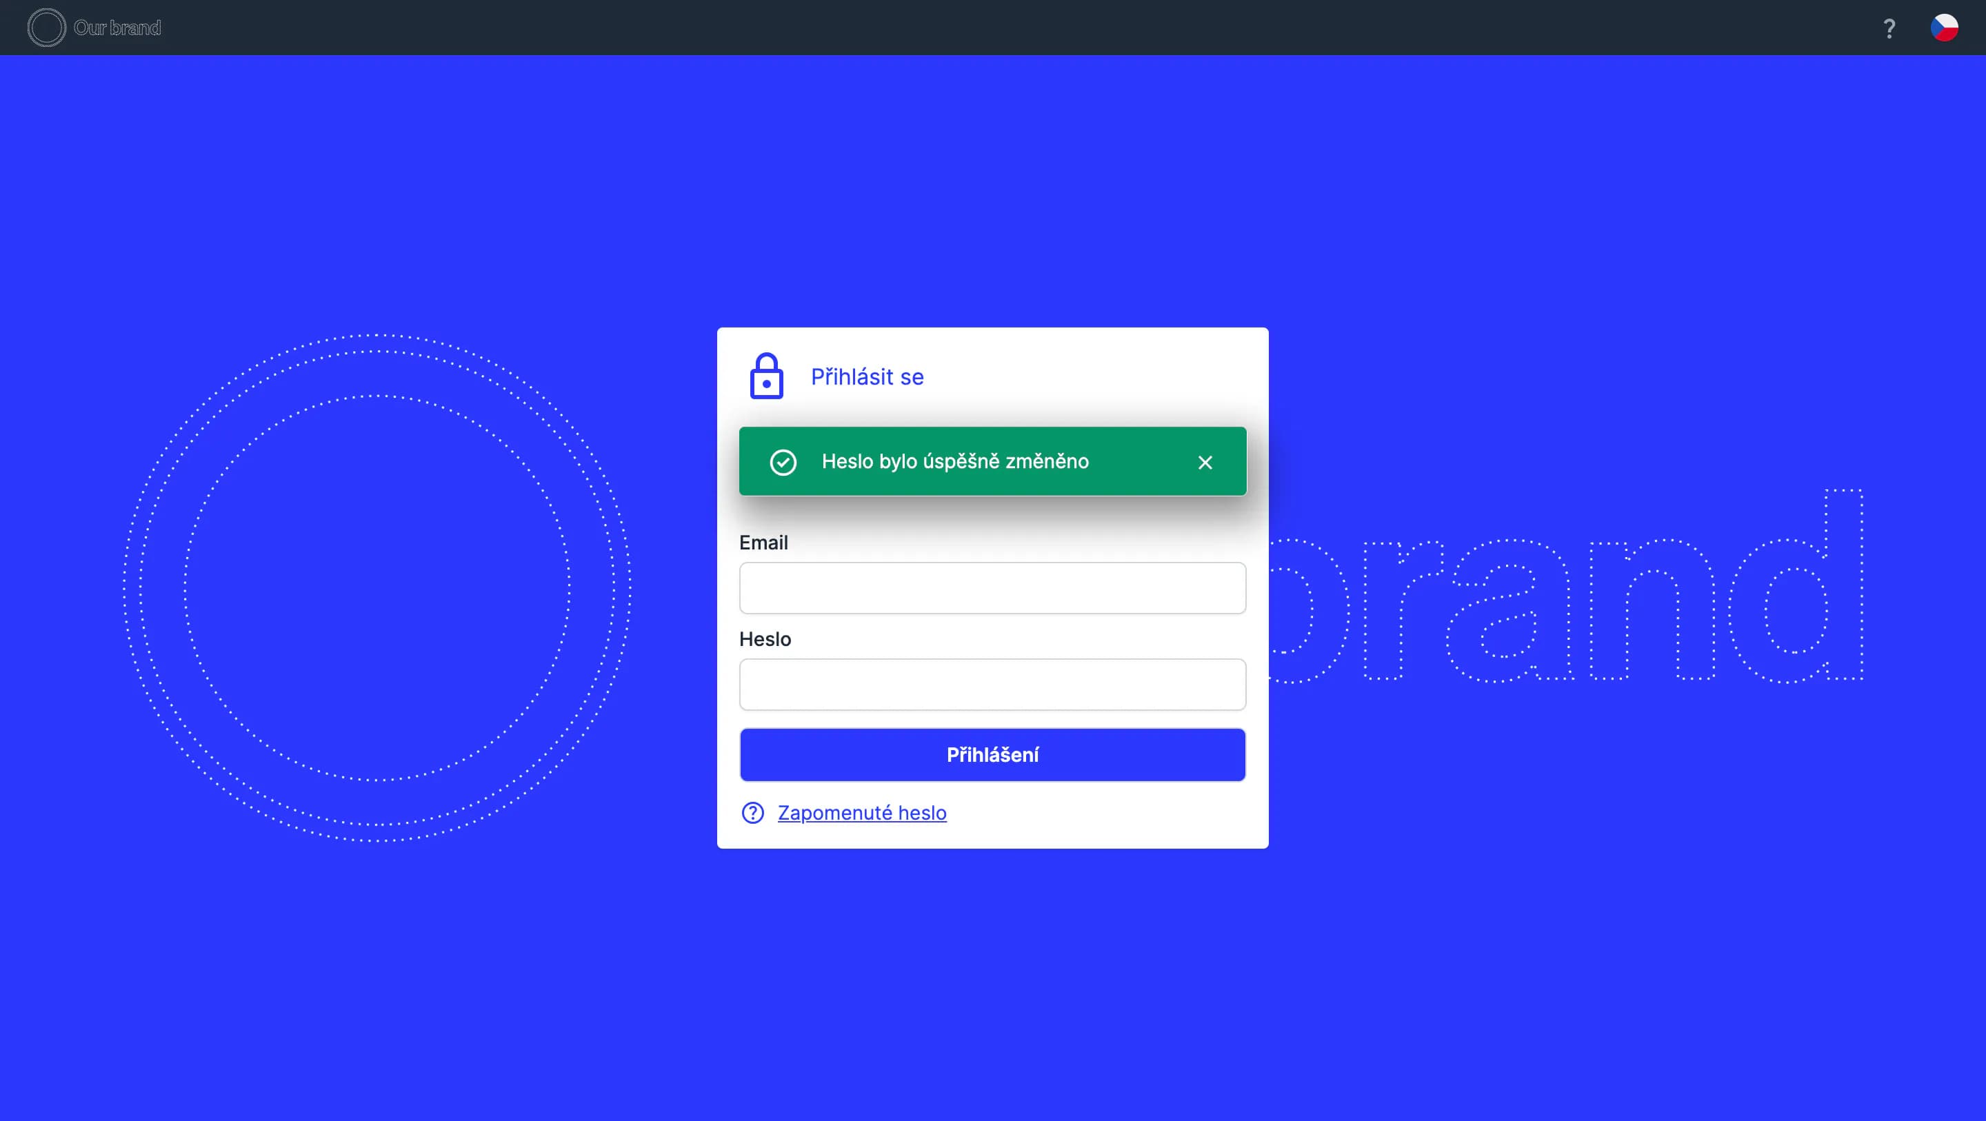Click the padlock icon in login card
Screen dimensions: 1986x1121
tap(766, 376)
